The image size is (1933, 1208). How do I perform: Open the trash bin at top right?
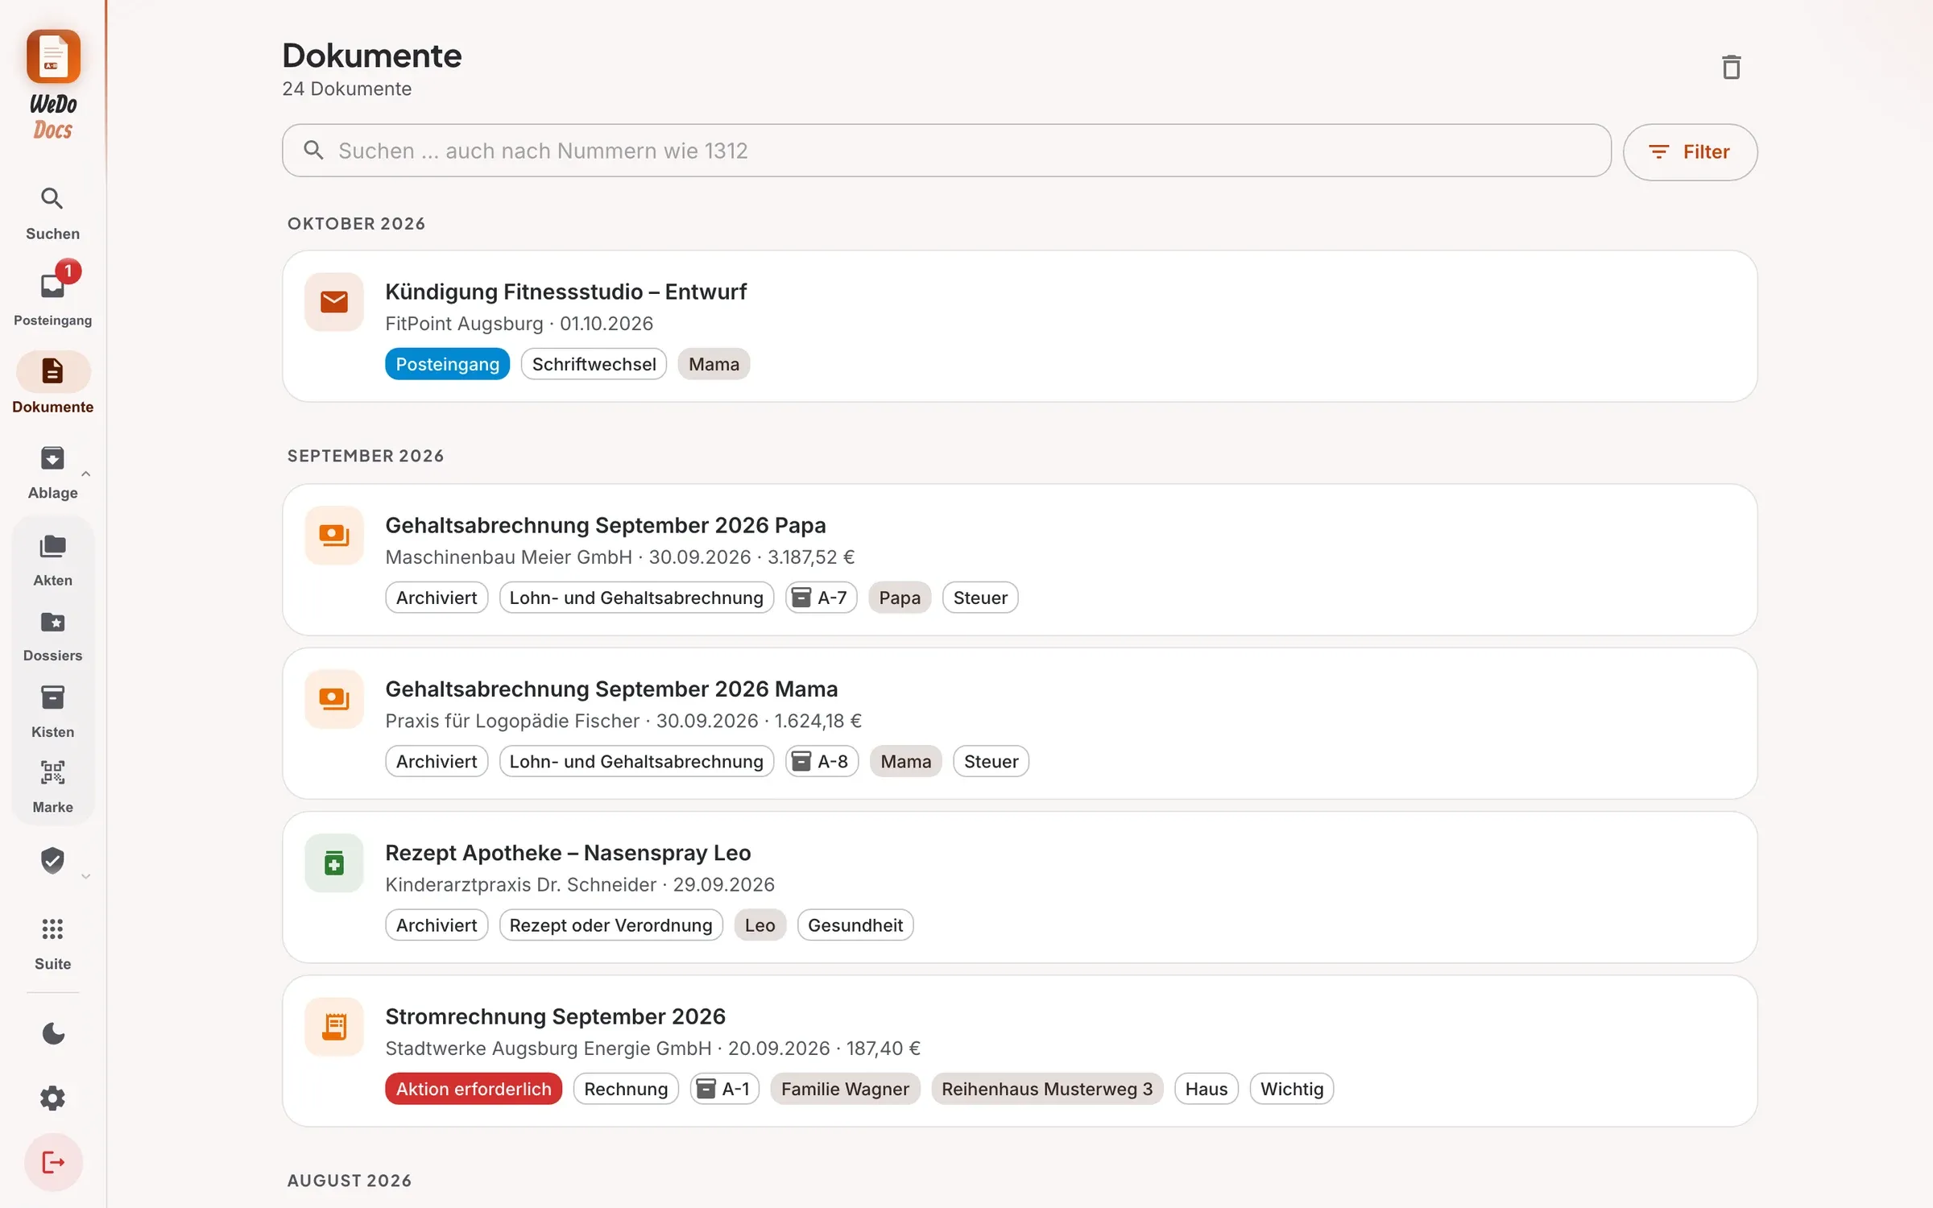tap(1731, 67)
